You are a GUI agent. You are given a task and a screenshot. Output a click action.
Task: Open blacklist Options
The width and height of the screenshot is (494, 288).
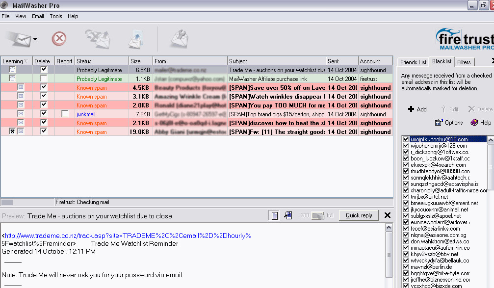[x=449, y=123]
